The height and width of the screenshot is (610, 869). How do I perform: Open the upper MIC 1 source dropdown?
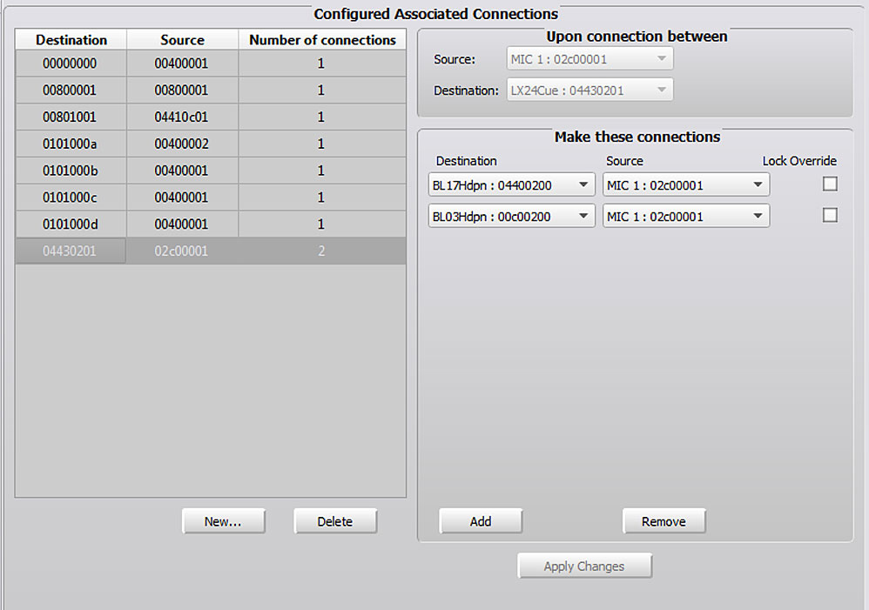[x=589, y=59]
